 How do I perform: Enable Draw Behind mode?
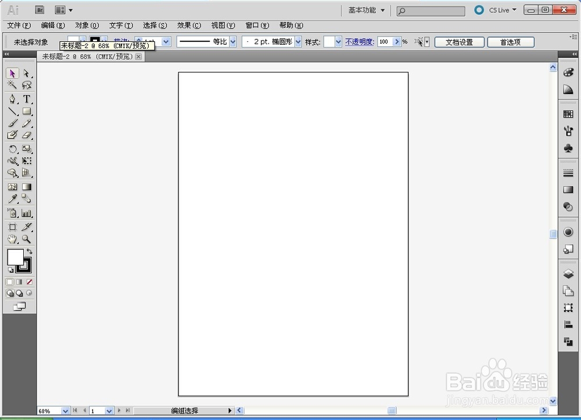tap(19, 293)
